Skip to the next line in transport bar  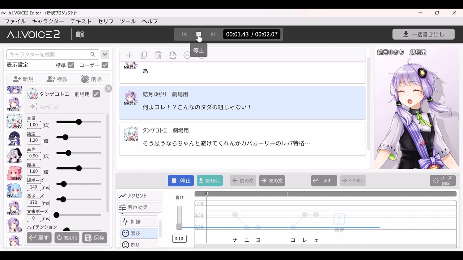213,34
